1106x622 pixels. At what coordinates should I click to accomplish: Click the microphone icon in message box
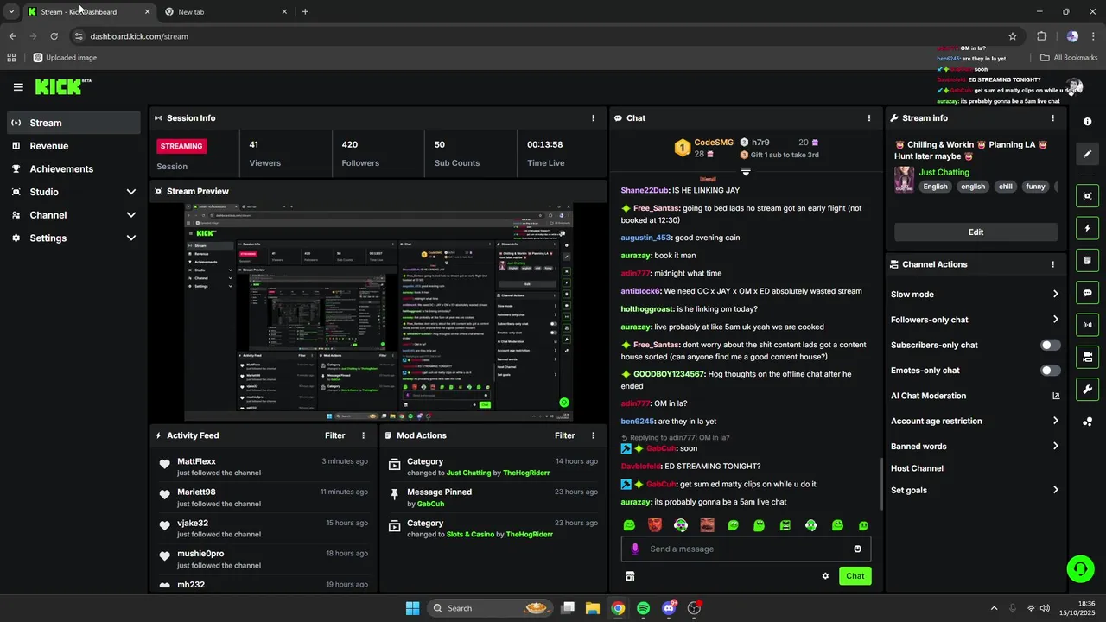point(635,549)
